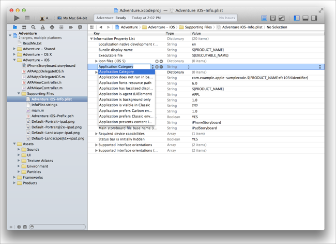Open the key stepper on Application Category row
Screen dimensions: 336x244
coord(153,67)
